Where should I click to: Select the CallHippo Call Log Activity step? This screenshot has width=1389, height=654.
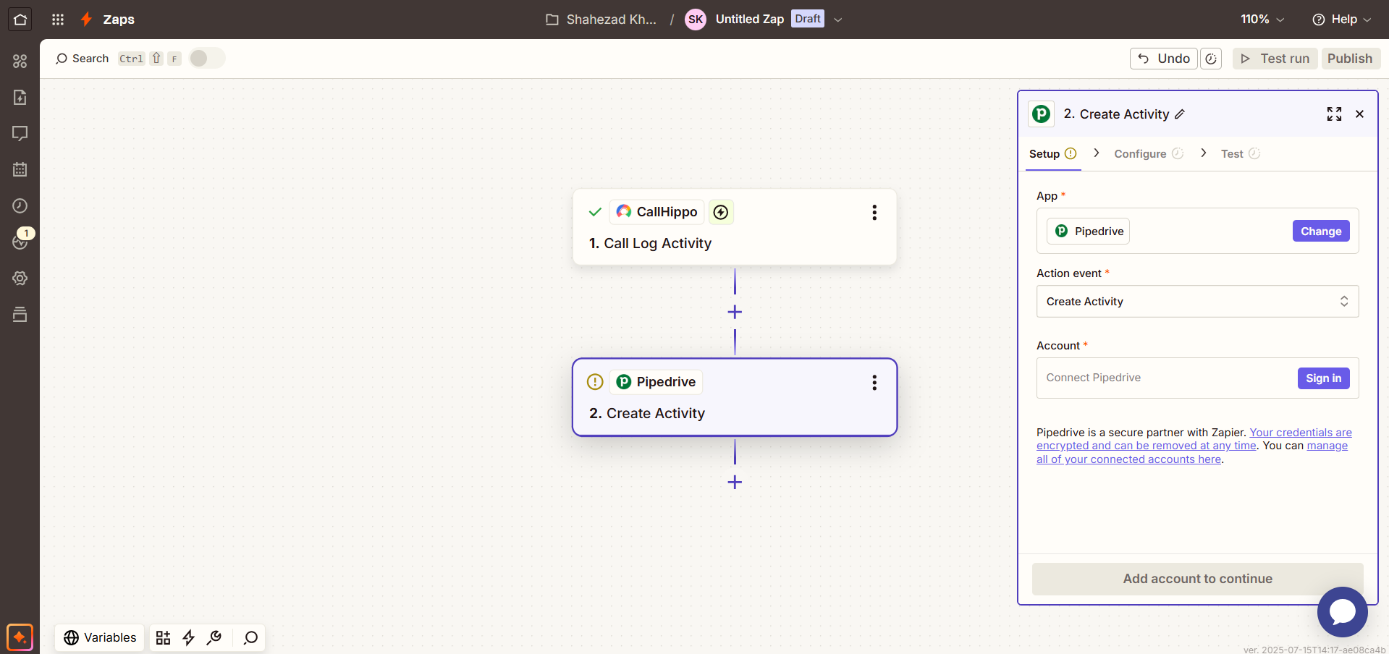point(735,227)
